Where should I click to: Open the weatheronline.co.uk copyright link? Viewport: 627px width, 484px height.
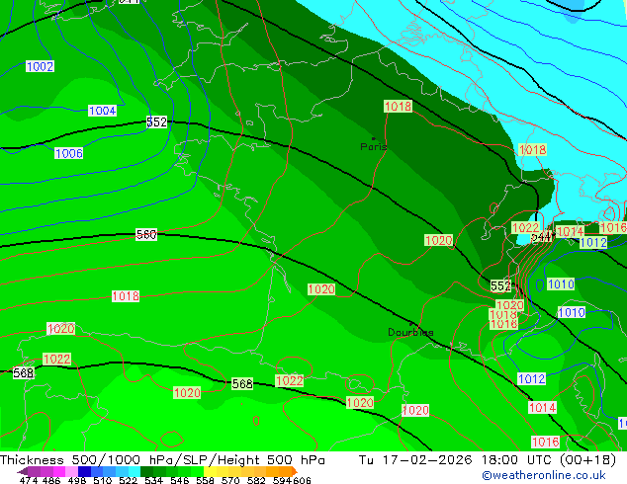coord(543,475)
